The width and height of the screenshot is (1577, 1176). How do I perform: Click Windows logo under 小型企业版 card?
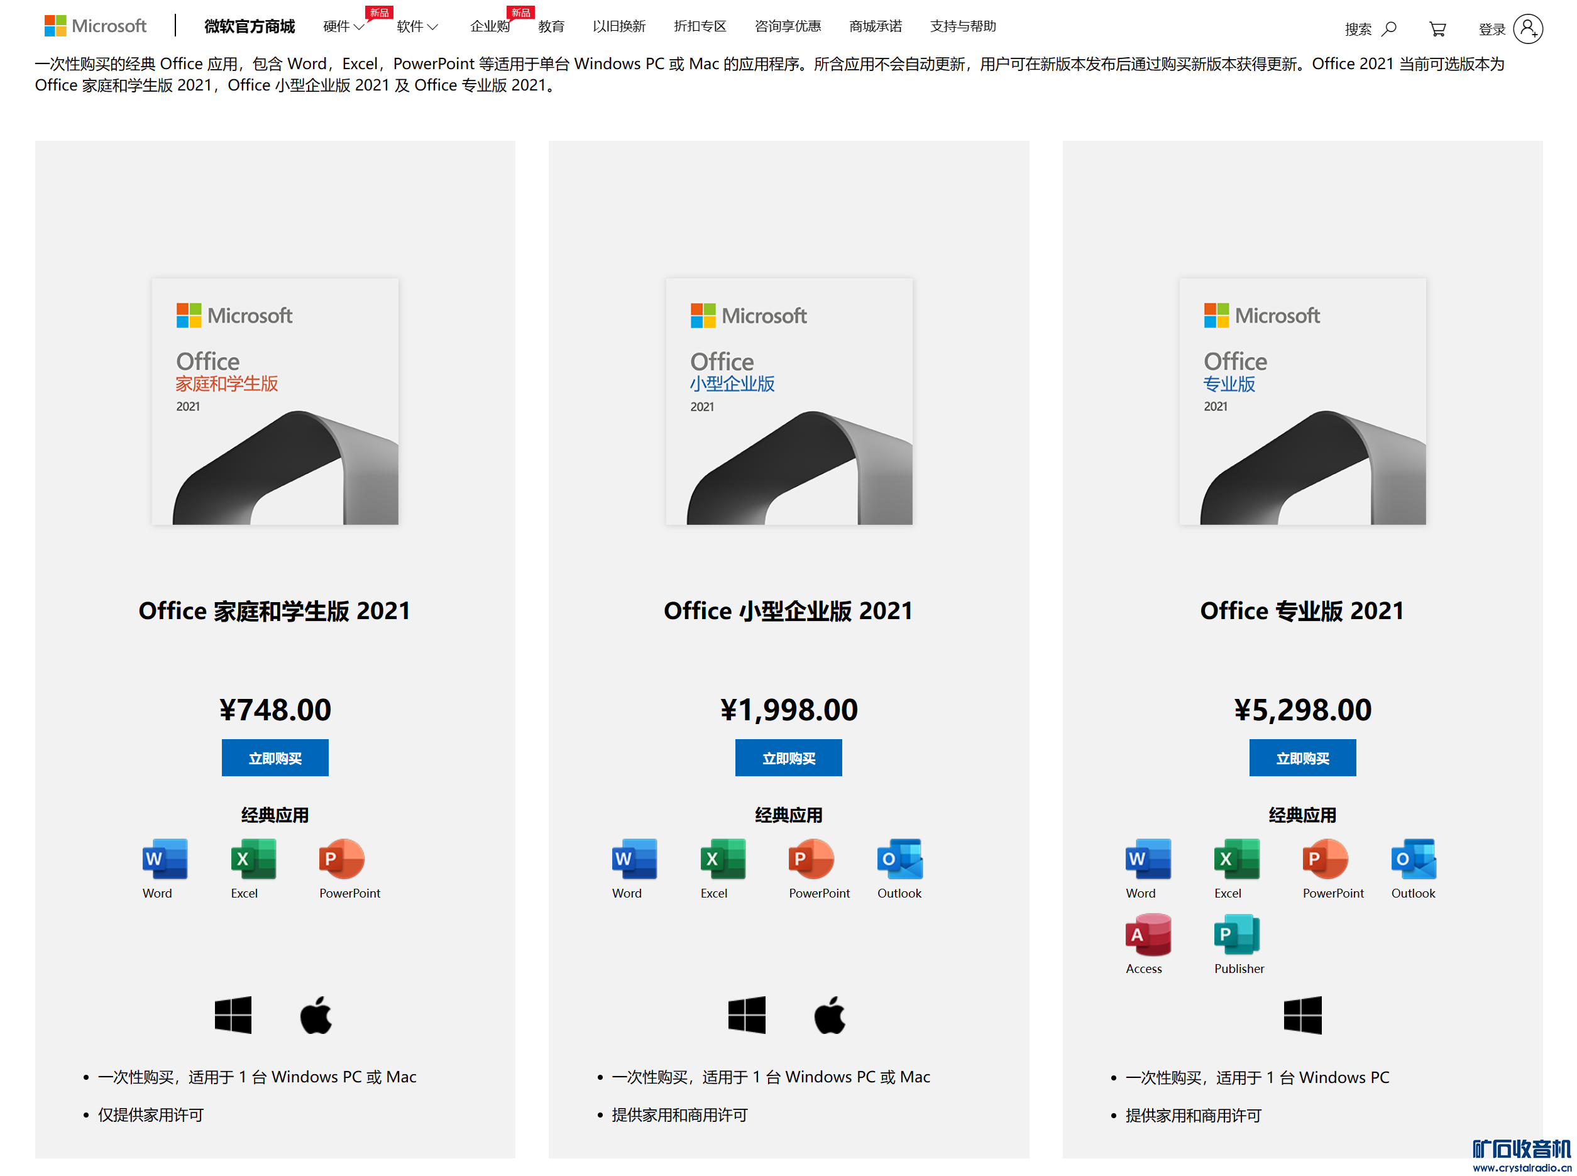tap(746, 1014)
